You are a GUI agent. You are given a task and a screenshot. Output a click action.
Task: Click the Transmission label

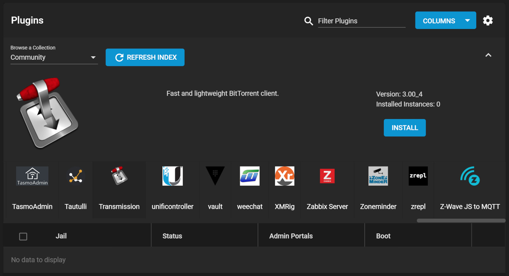tap(119, 206)
